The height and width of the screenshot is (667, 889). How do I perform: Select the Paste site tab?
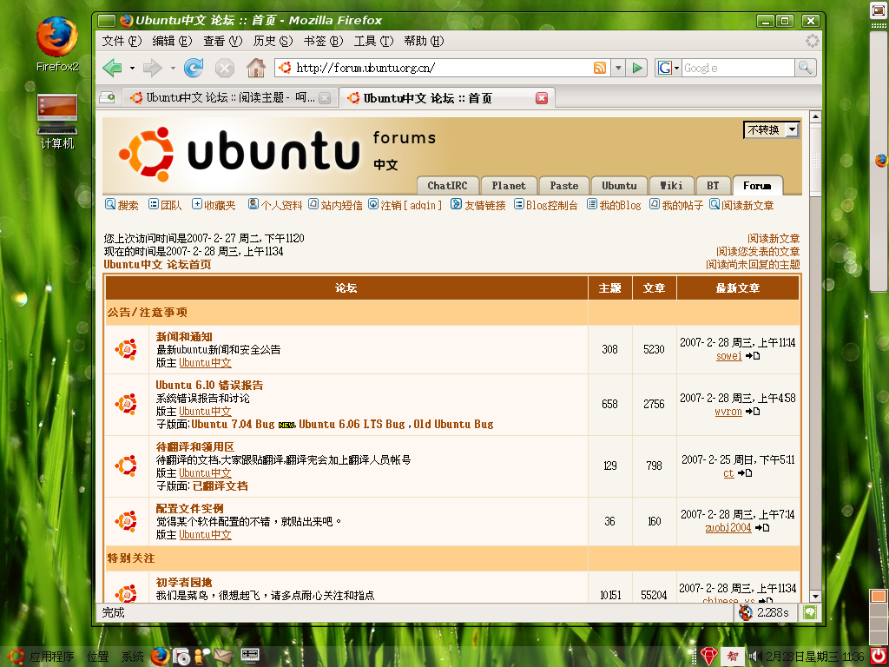[564, 186]
